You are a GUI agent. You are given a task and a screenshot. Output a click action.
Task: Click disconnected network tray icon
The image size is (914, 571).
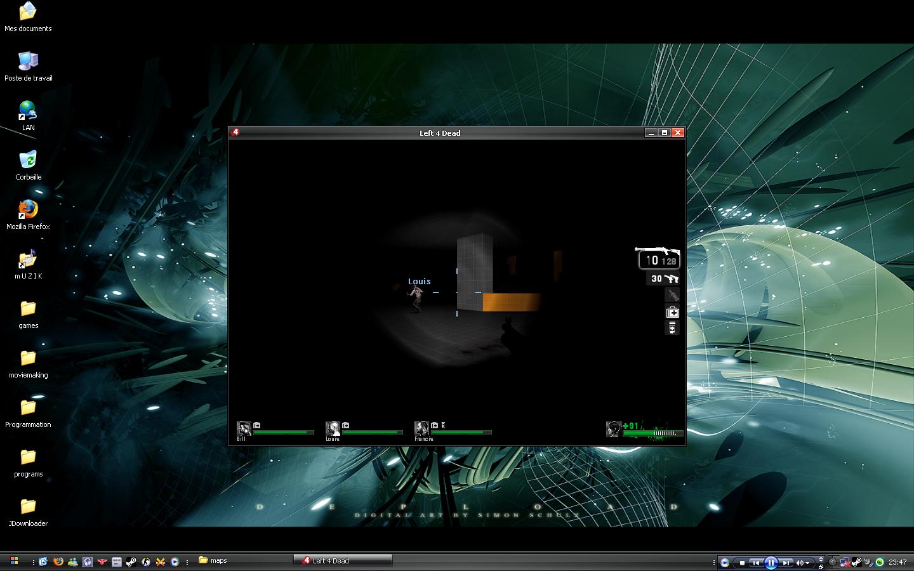pos(845,562)
